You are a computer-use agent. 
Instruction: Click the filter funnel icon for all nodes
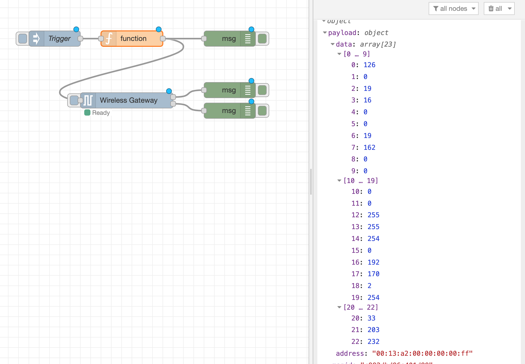tap(436, 8)
